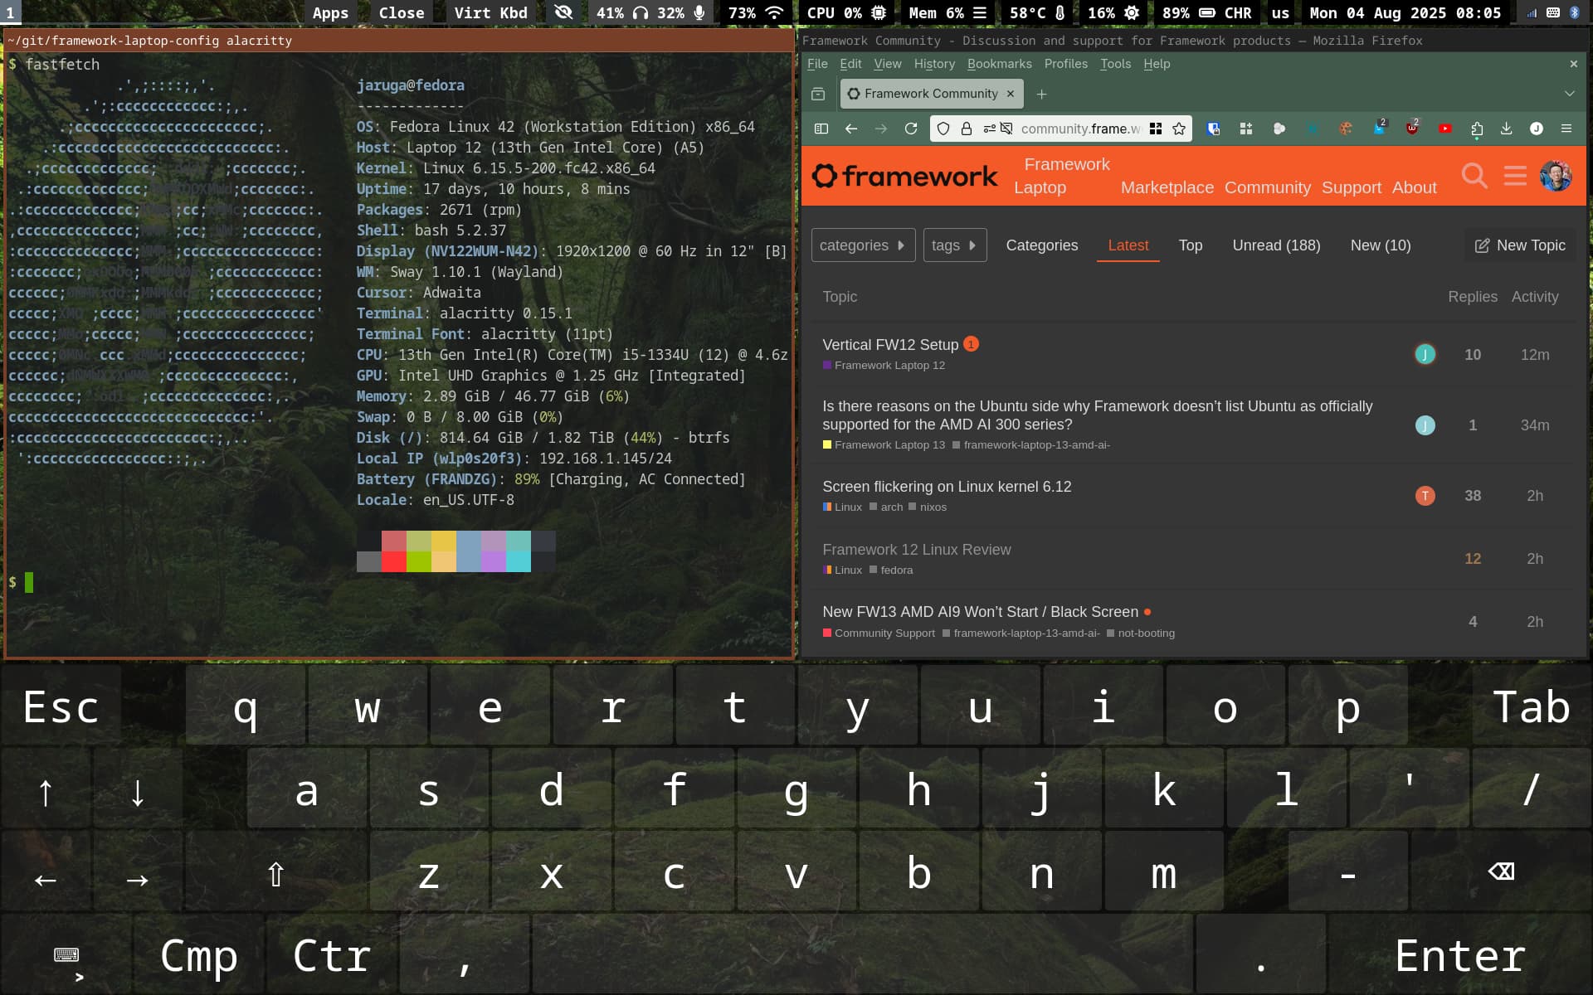Click the red swatch in fastfetch palette
Image resolution: width=1593 pixels, height=995 pixels.
[394, 561]
